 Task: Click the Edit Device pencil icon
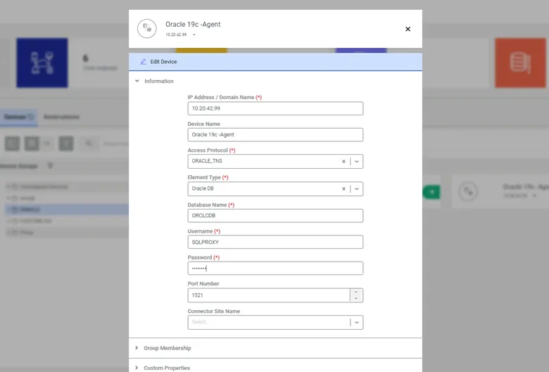pyautogui.click(x=143, y=62)
